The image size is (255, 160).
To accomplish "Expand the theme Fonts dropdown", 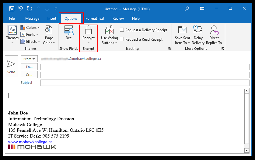I will click(30, 35).
